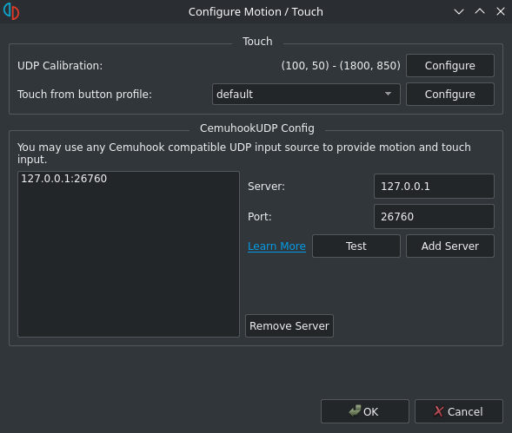Remove Server from the list

coord(289,325)
